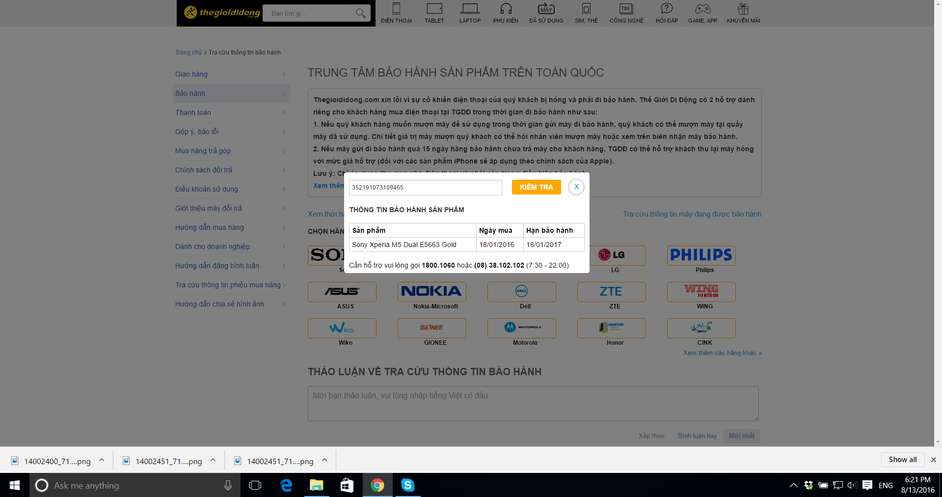The image size is (942, 497).
Task: Open the Thanh toán sidebar item
Action: coord(231,112)
